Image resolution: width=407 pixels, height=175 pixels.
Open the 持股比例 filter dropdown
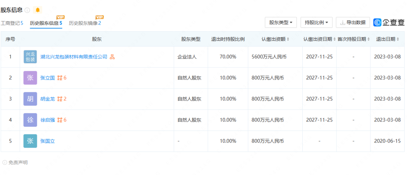point(316,23)
